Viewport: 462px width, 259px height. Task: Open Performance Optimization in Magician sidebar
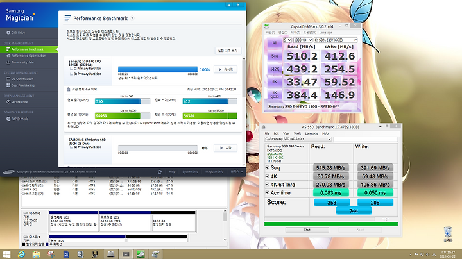click(26, 56)
